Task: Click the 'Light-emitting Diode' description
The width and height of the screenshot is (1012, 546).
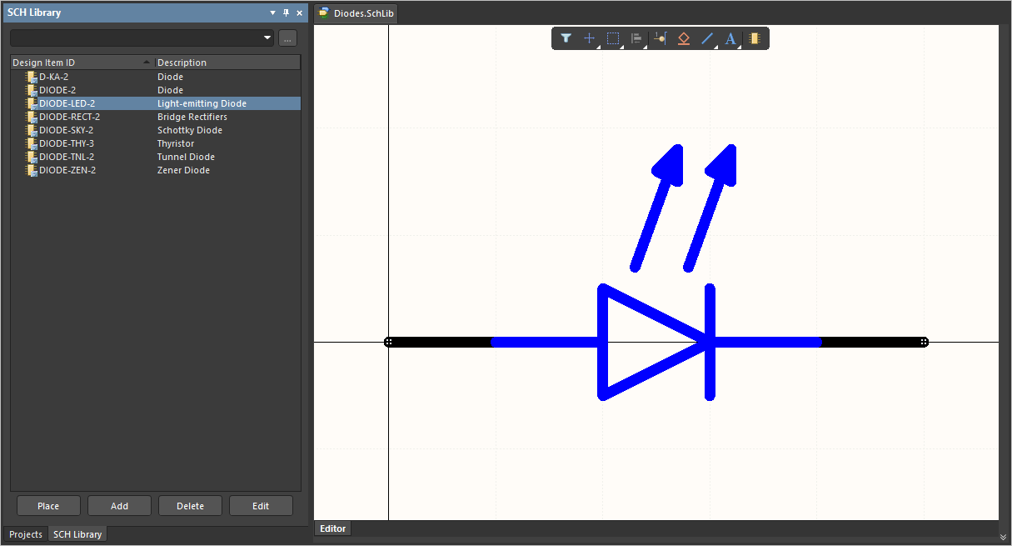Action: 202,103
